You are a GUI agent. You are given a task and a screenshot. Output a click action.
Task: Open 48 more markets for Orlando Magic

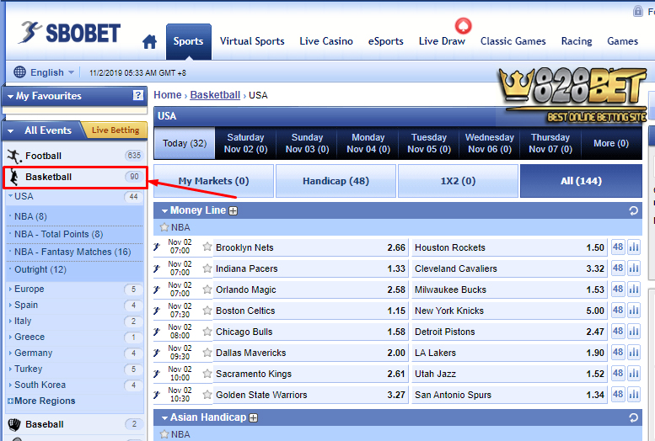click(618, 290)
